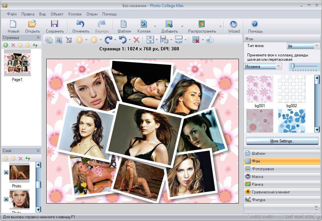This screenshot has width=322, height=221.
Task: Select the crop tool icon
Action: point(69,40)
